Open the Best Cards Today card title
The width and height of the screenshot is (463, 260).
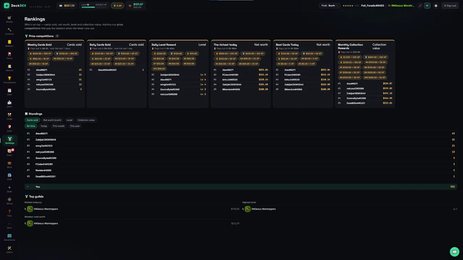coord(287,45)
